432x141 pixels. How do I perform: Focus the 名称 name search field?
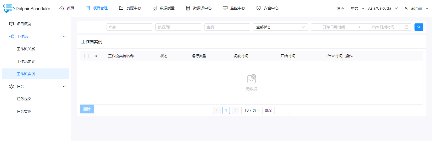[129, 27]
